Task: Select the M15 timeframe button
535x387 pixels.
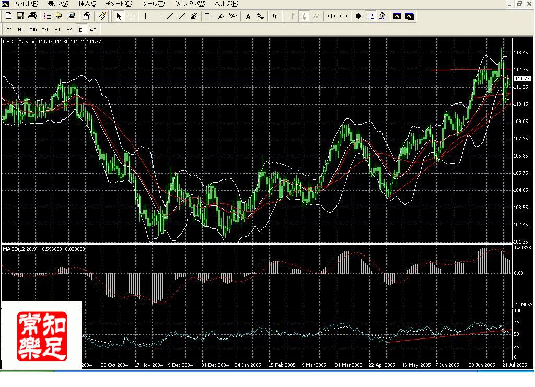Action: pos(33,29)
